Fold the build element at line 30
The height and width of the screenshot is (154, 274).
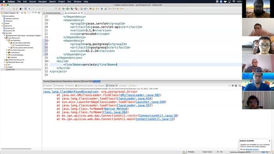click(49, 61)
